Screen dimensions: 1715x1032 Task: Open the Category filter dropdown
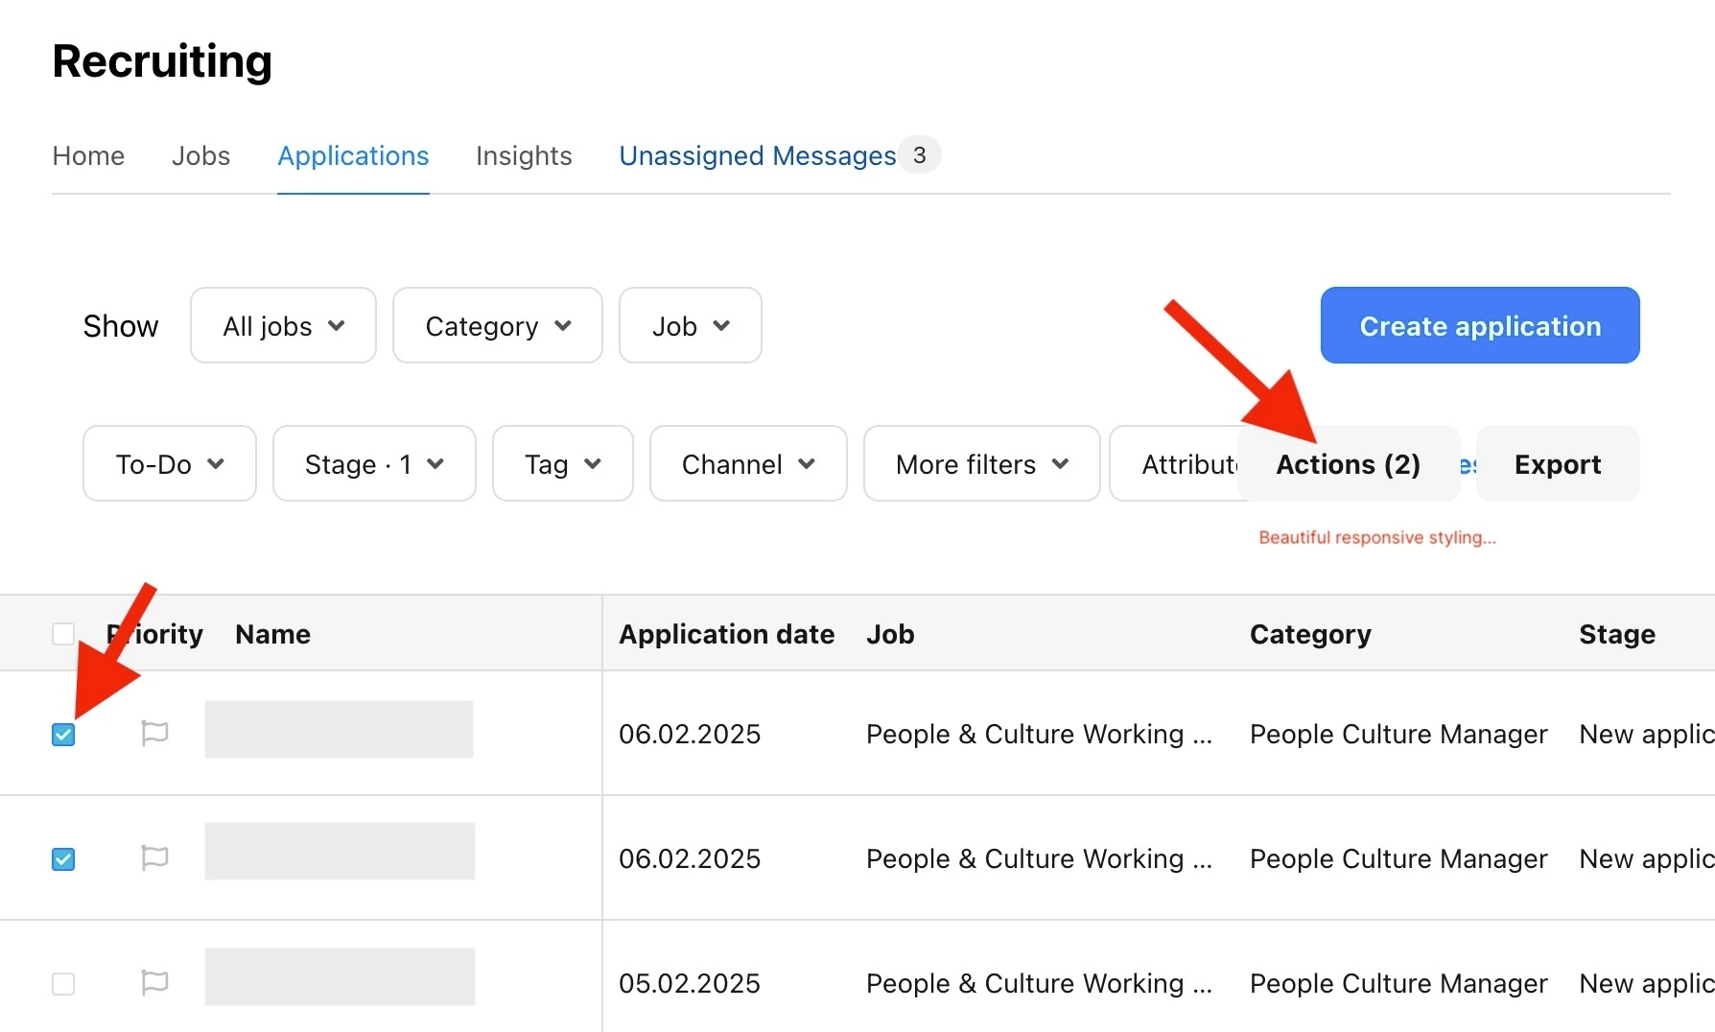[498, 326]
